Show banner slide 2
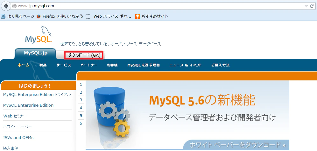 coord(81,92)
